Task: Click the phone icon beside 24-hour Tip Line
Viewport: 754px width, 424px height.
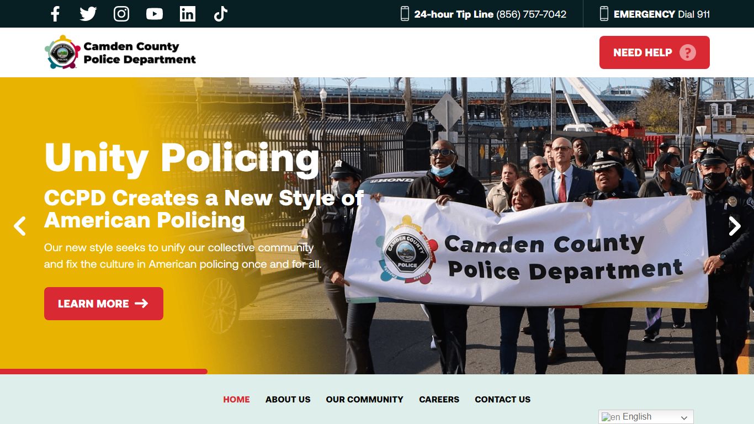Action: pyautogui.click(x=405, y=14)
